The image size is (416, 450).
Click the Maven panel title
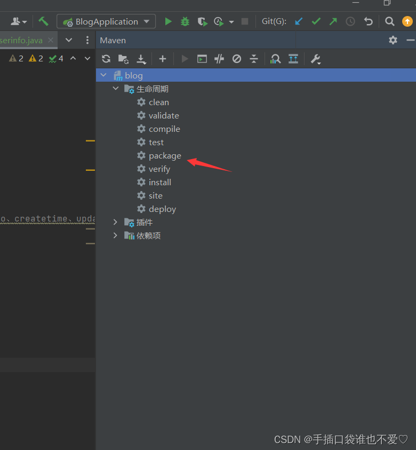[x=113, y=41]
